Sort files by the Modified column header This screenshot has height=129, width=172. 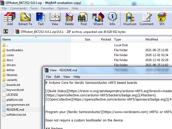157,39
